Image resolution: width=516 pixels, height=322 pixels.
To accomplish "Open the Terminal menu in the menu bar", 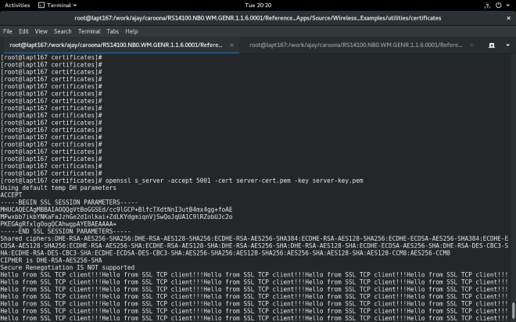I will coord(89,31).
